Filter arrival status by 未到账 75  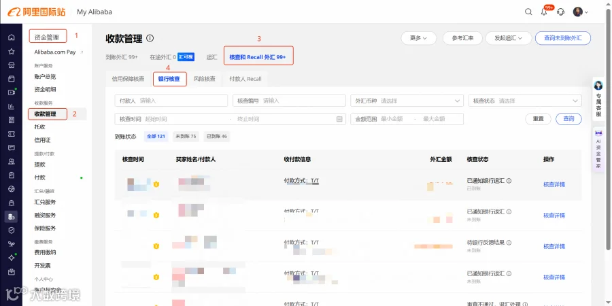point(186,137)
